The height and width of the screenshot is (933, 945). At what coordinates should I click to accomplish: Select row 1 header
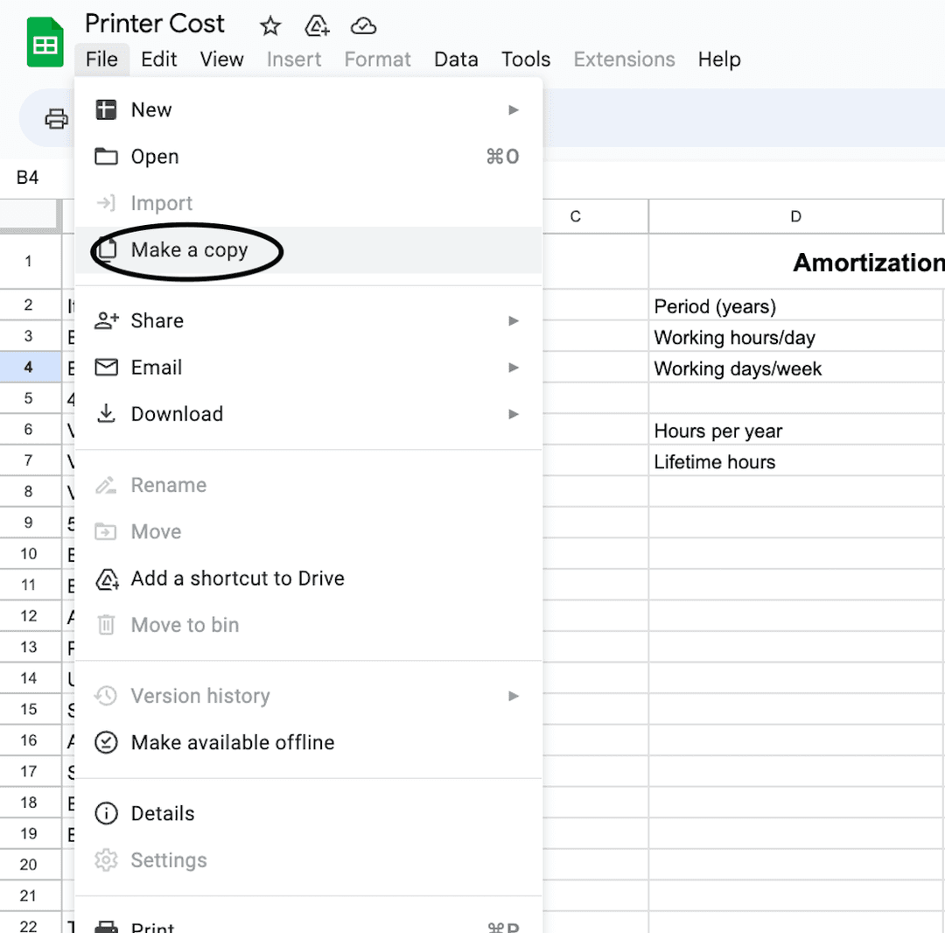click(x=28, y=261)
